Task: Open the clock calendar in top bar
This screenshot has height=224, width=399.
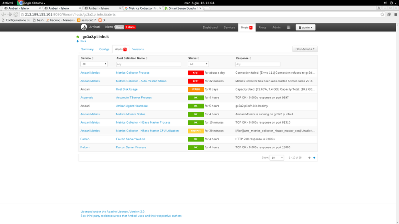Action: click(199, 3)
